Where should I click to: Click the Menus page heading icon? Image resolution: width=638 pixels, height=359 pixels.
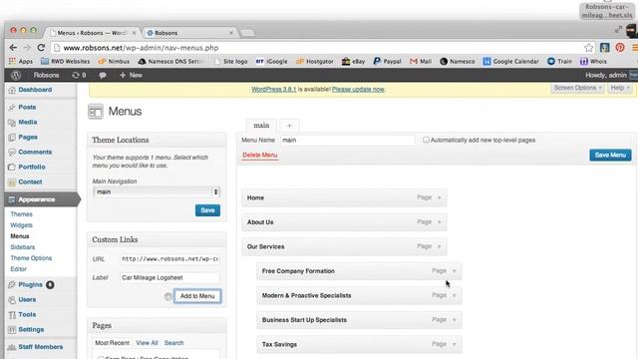tap(96, 112)
